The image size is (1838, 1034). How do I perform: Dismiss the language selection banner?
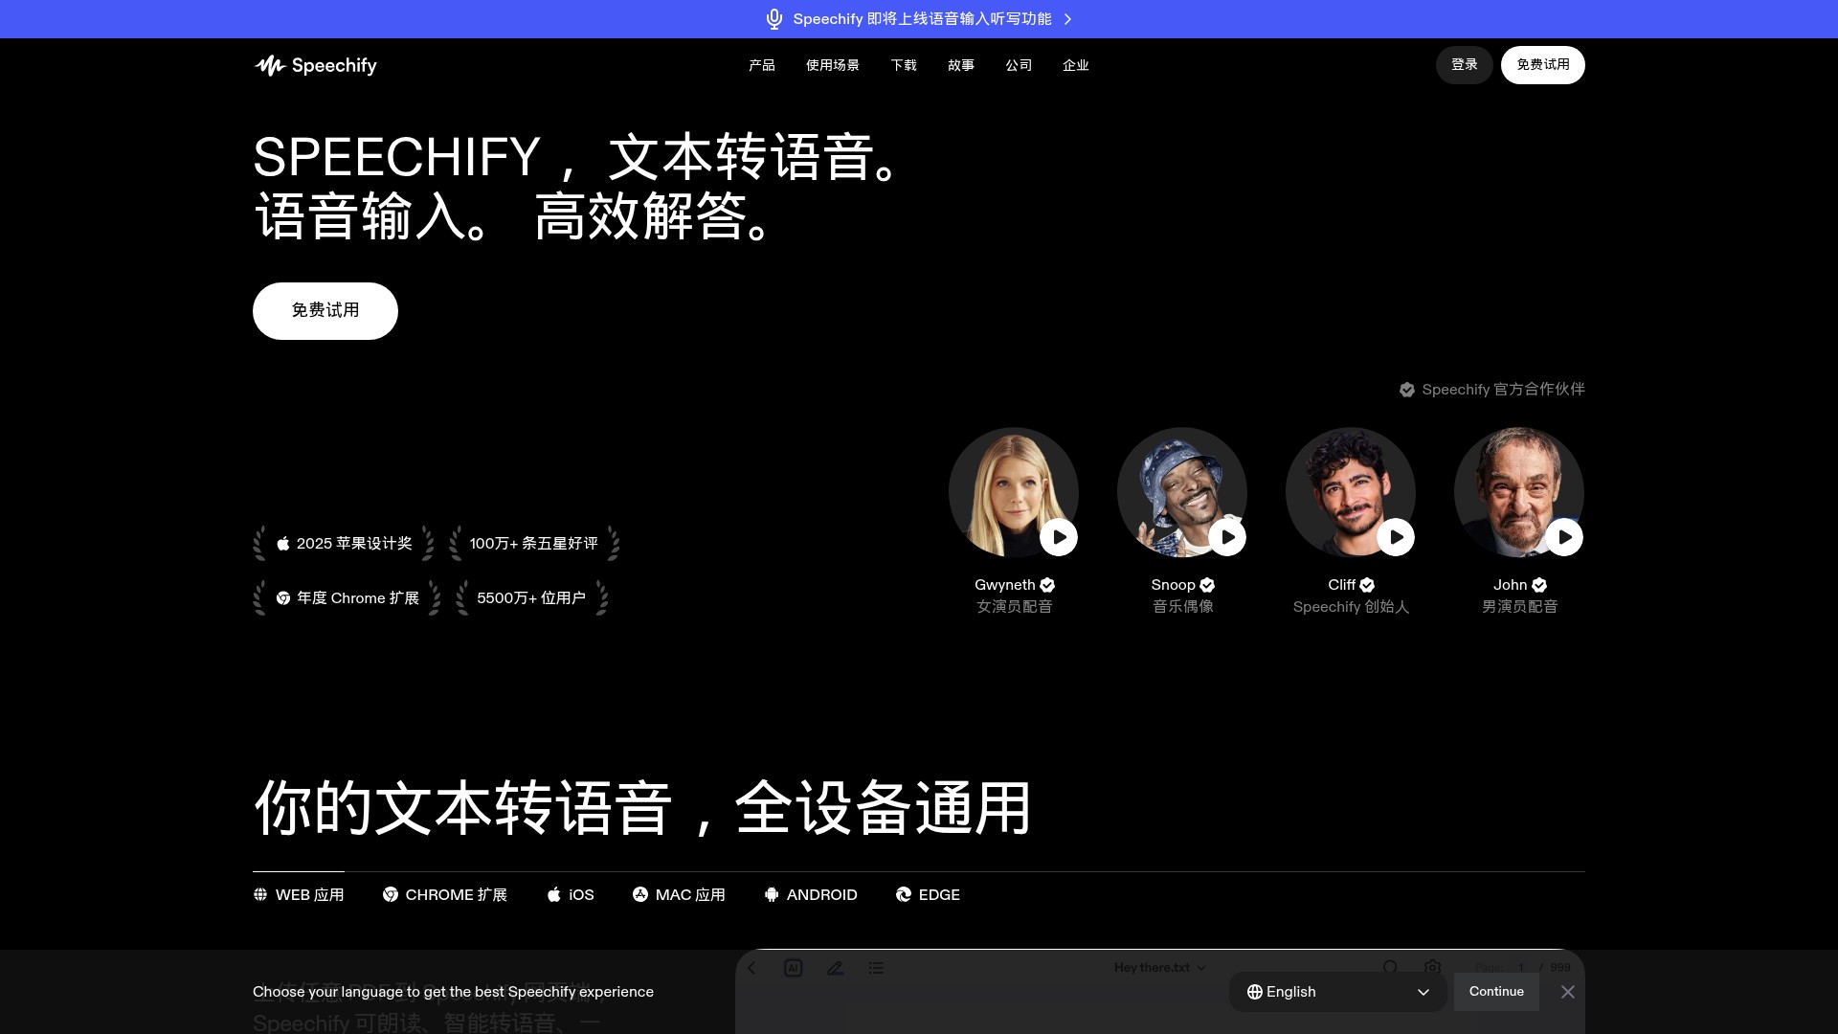[1567, 992]
